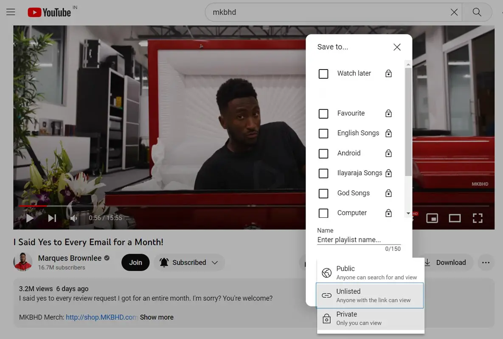Click lock icon beside Computer

[388, 213]
